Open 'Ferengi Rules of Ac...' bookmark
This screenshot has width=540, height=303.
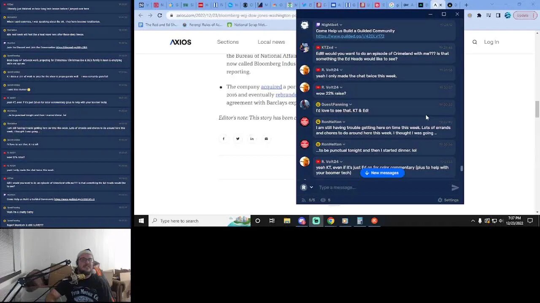[x=202, y=25]
